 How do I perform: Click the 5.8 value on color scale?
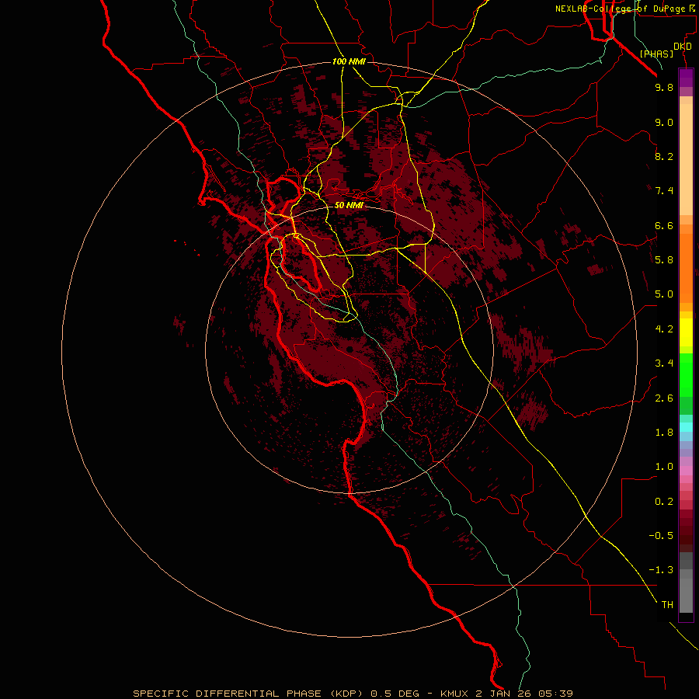(x=664, y=260)
